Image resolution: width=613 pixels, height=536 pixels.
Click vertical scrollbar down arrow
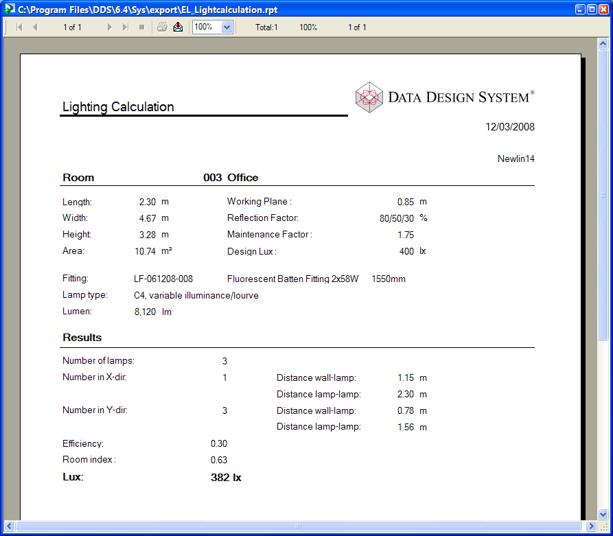(x=603, y=515)
